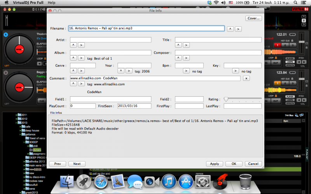Switch lower deck to LOOPS panel
This screenshot has width=311, height=194.
(290, 100)
